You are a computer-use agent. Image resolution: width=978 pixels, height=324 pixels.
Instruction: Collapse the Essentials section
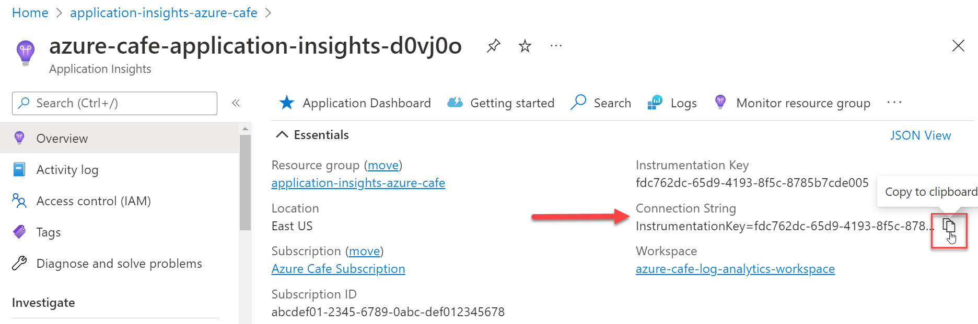tap(282, 135)
